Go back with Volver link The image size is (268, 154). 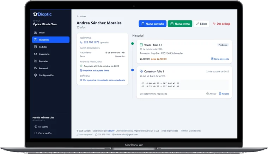tap(81, 17)
